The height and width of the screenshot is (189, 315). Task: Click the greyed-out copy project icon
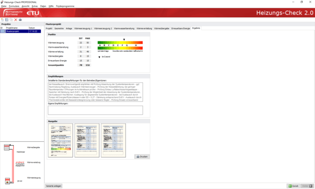[11, 20]
